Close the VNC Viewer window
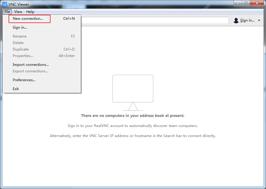This screenshot has width=266, height=189. coord(257,3)
